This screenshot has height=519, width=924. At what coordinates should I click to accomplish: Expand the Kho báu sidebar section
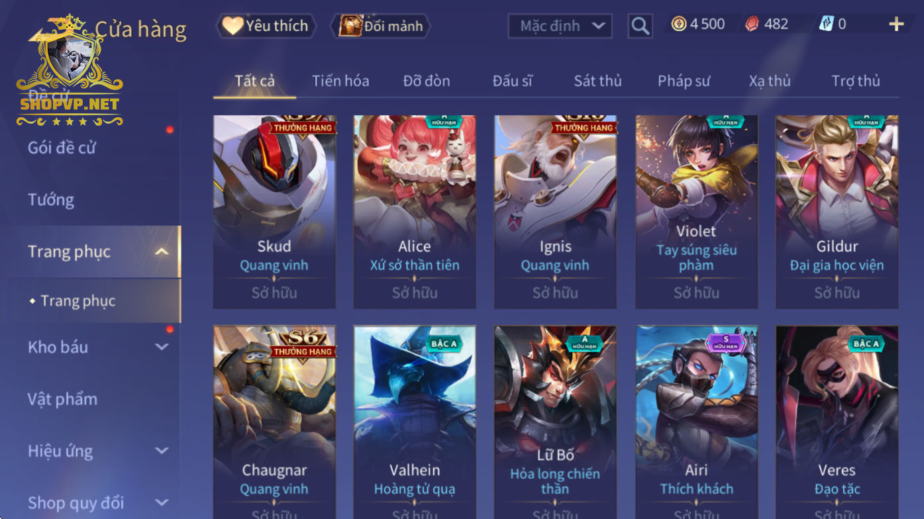(x=162, y=347)
